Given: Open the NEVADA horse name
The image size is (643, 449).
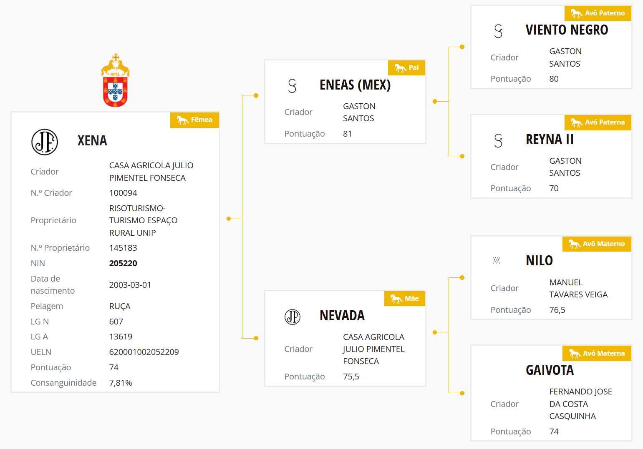Looking at the screenshot, I should [342, 316].
